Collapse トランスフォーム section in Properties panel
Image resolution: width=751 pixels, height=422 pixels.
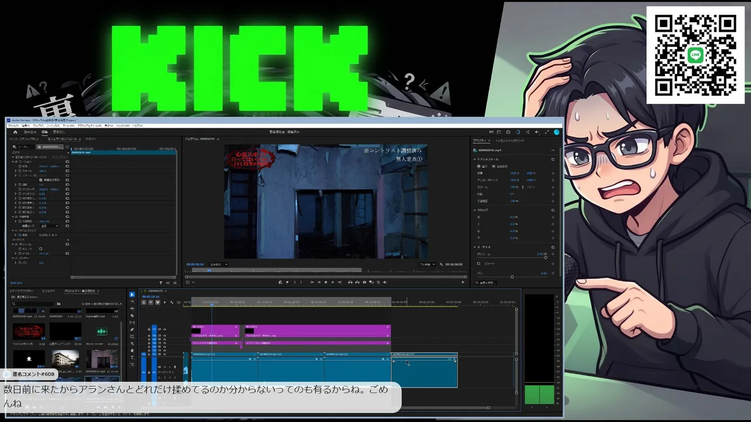click(475, 159)
